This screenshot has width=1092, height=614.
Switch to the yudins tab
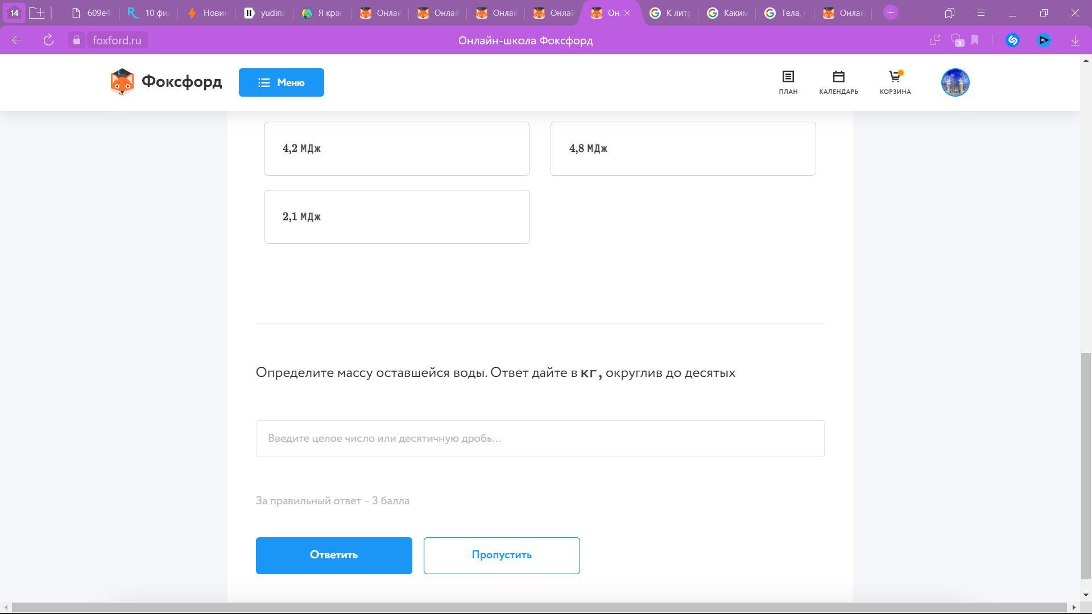pyautogui.click(x=264, y=13)
